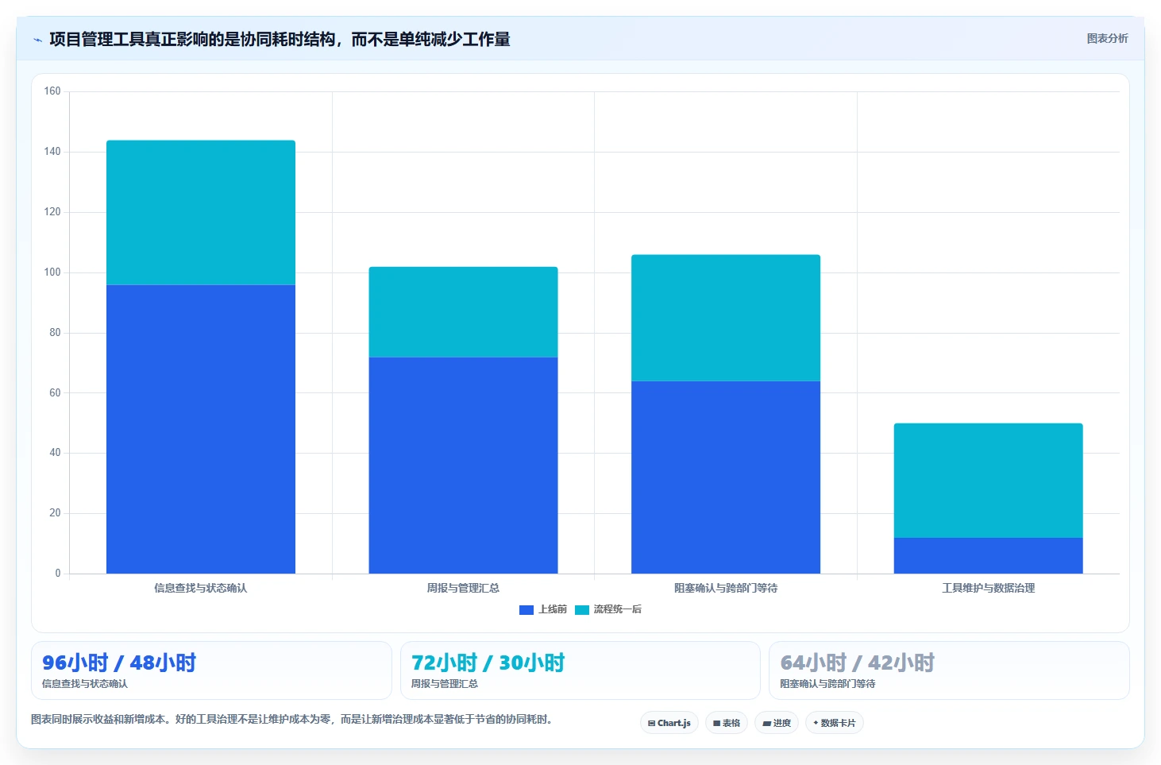Click the cyan segment of 工具维护与数据治理 bar
Screen dimensions: 1161x765
pos(988,480)
